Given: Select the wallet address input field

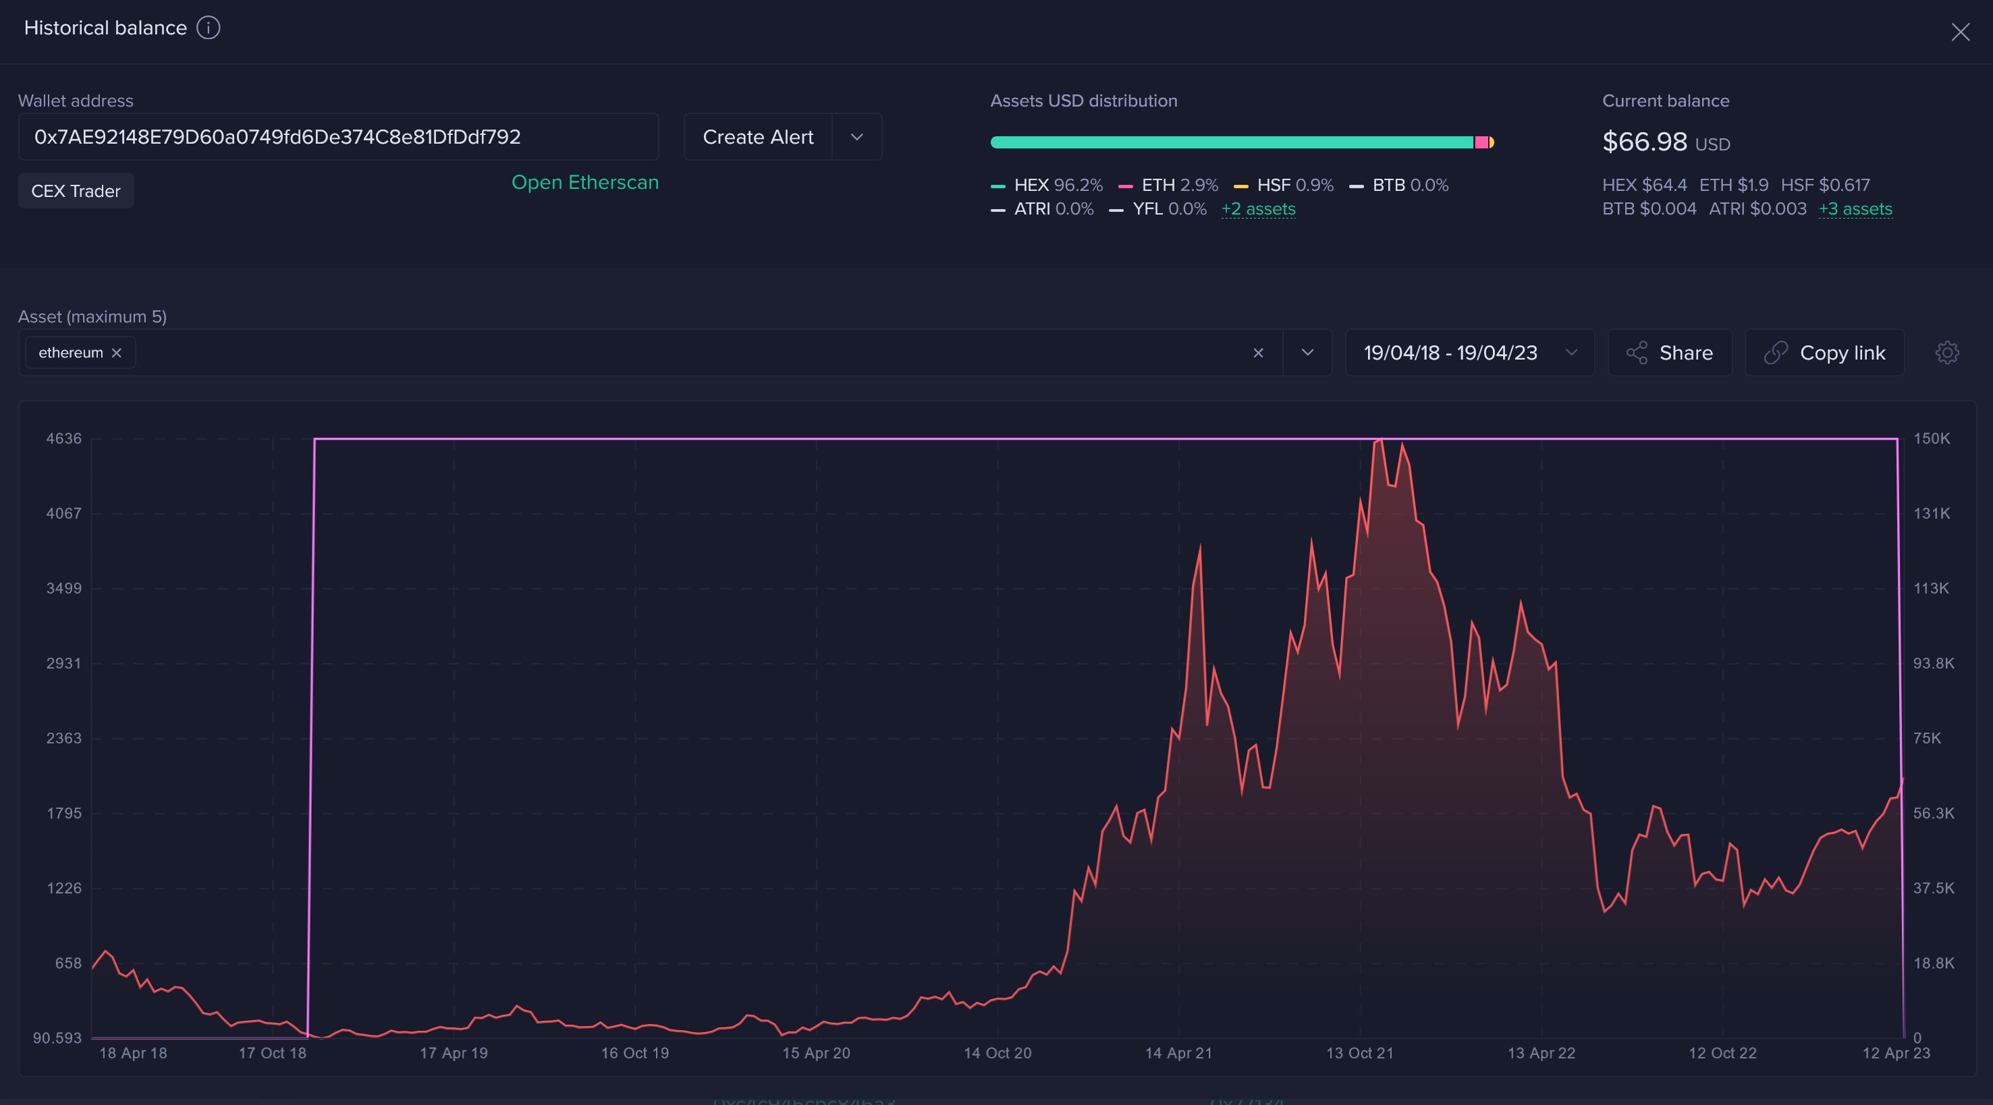Looking at the screenshot, I should [338, 137].
